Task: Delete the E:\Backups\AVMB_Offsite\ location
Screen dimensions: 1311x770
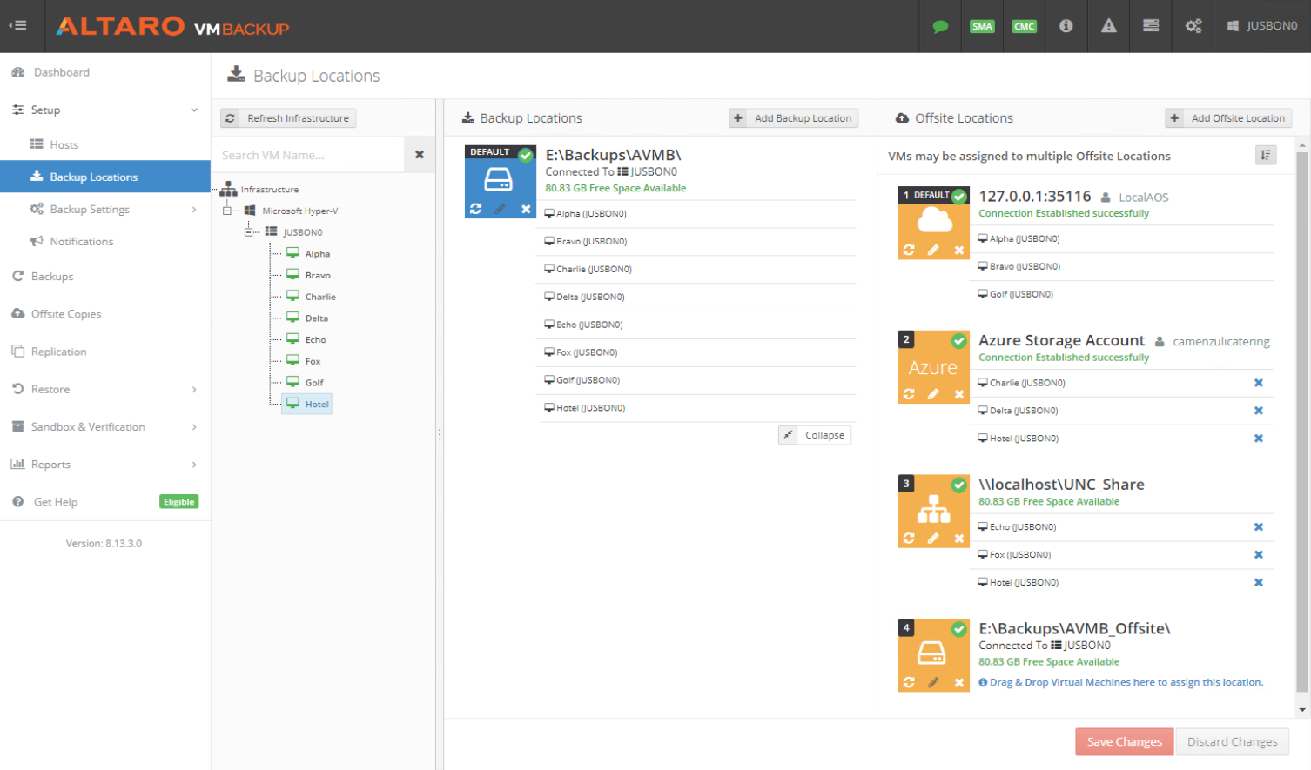Action: [959, 683]
